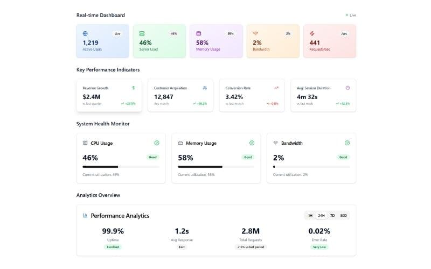Click the server icon in Server Load card
Viewport: 431px width, 269px height.
142,33
